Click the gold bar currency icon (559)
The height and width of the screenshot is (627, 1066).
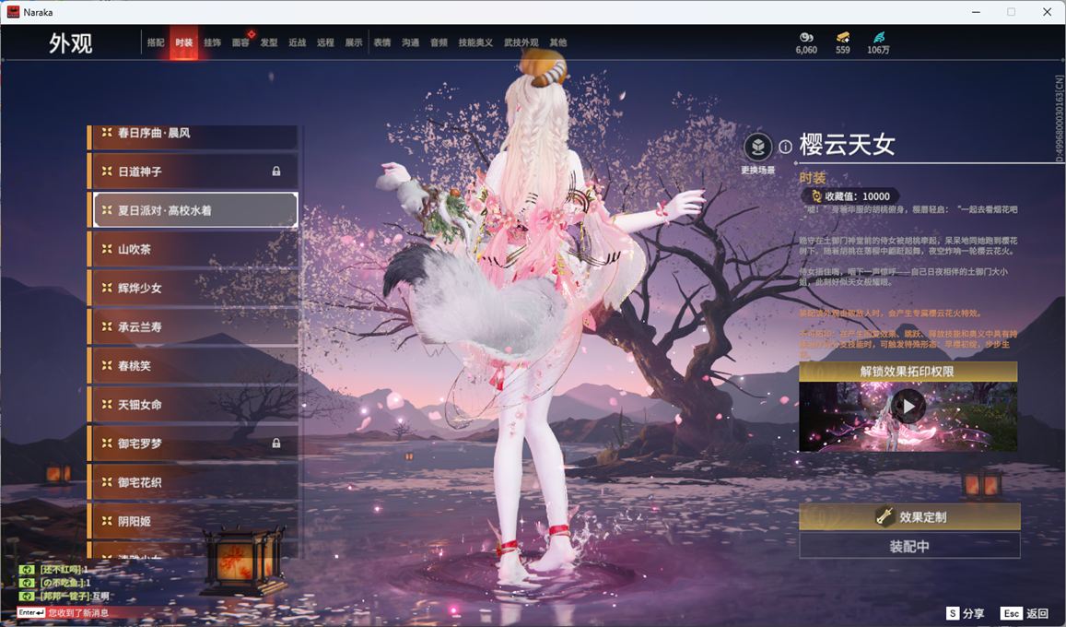click(x=842, y=37)
